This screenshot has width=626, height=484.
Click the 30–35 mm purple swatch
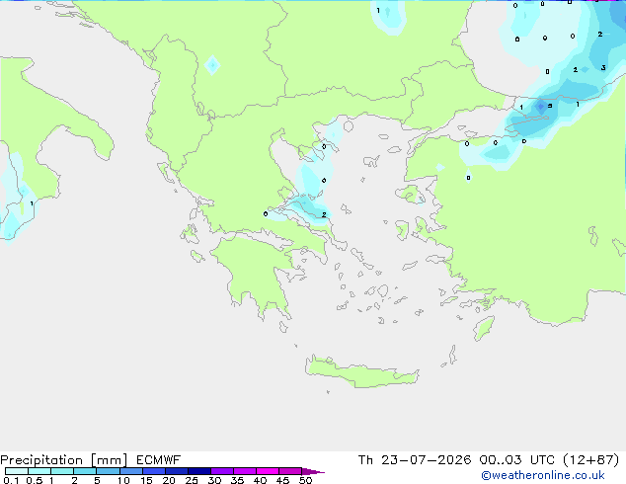coord(222,471)
